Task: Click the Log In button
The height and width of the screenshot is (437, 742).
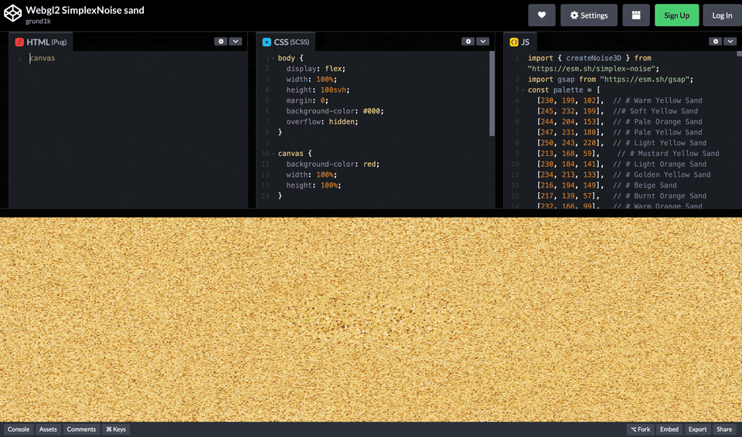Action: [722, 15]
